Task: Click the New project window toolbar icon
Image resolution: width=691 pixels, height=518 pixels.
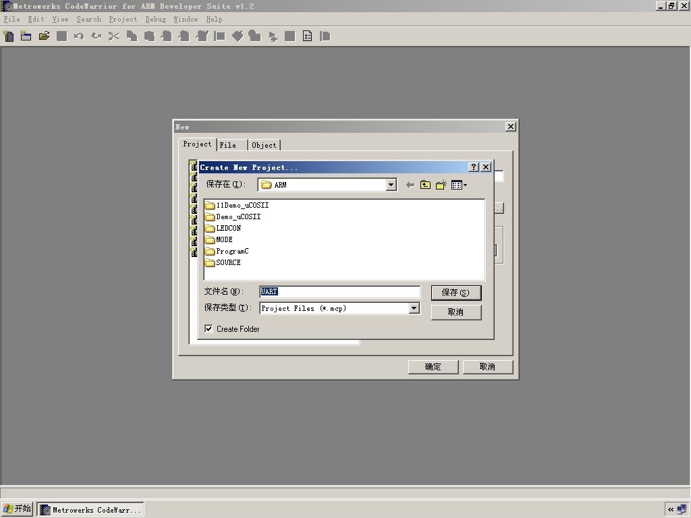Action: click(26, 36)
